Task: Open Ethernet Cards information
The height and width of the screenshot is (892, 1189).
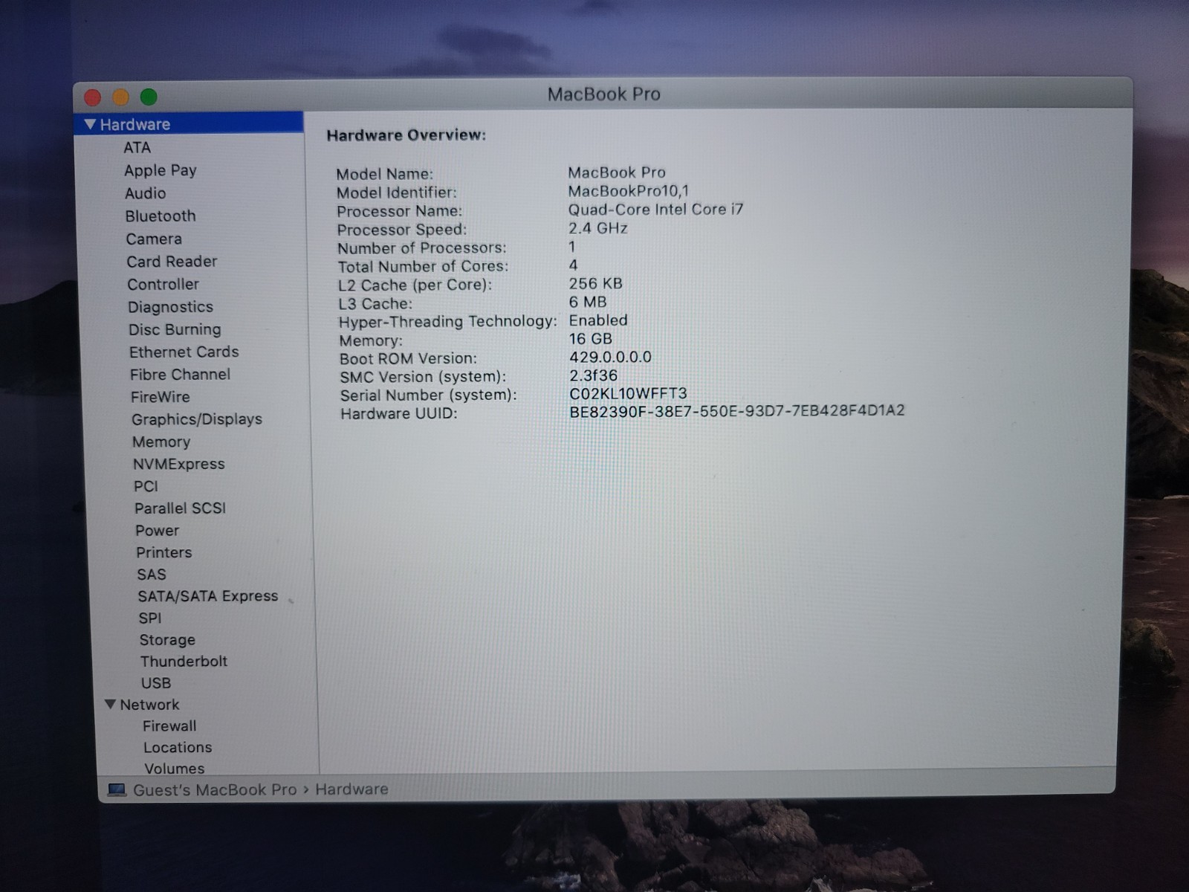Action: [184, 352]
